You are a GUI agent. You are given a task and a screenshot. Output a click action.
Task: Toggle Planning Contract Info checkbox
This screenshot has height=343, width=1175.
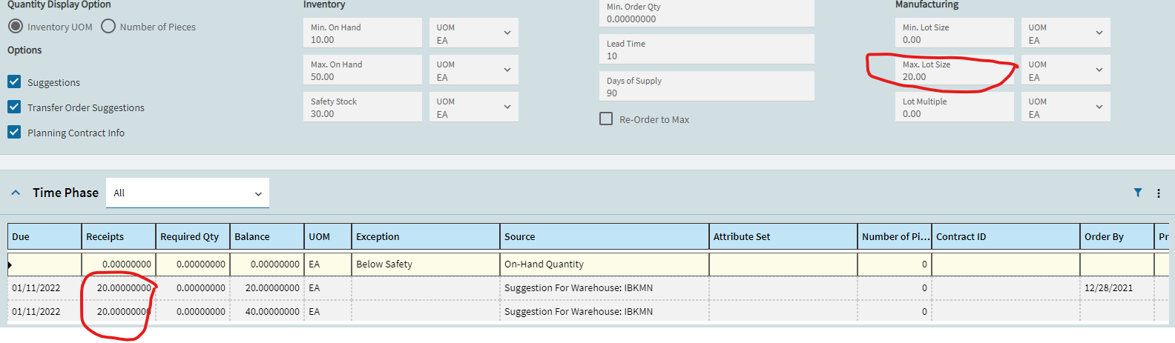[14, 132]
